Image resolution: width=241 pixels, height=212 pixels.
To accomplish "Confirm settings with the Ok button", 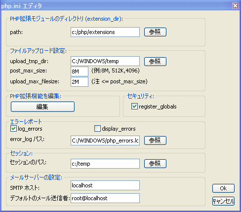I will click(223, 188).
